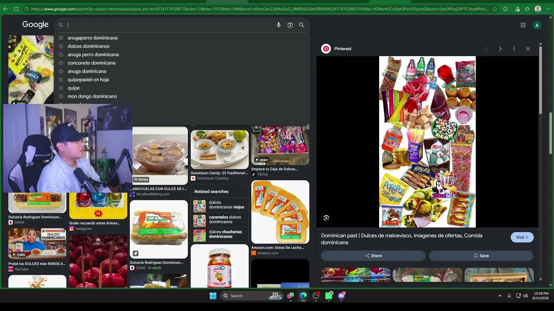Open the 'Quién recuerda estas dulces' Instagram link
Image resolution: width=554 pixels, height=311 pixels.
point(94,223)
